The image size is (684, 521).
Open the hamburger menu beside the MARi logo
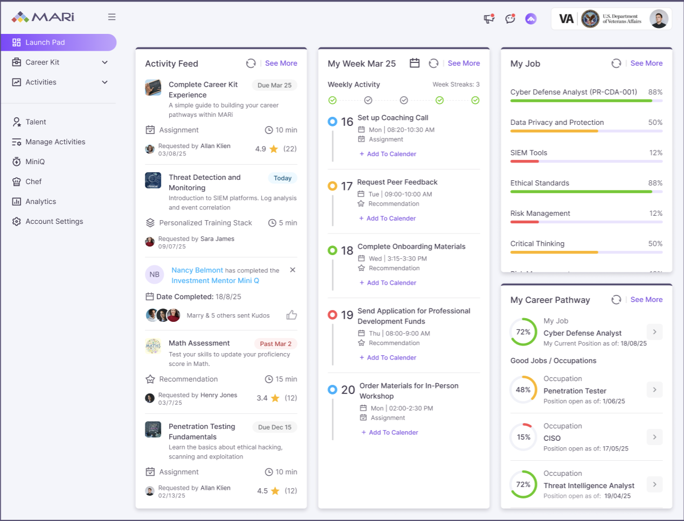point(111,17)
